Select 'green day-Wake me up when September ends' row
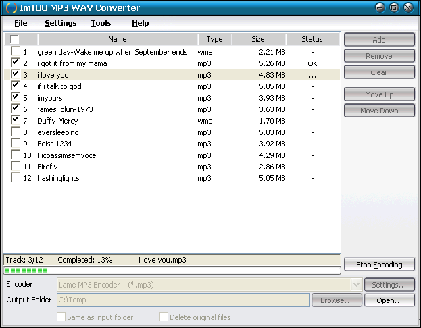Viewport: 421px width, 328px height. pyautogui.click(x=172, y=52)
